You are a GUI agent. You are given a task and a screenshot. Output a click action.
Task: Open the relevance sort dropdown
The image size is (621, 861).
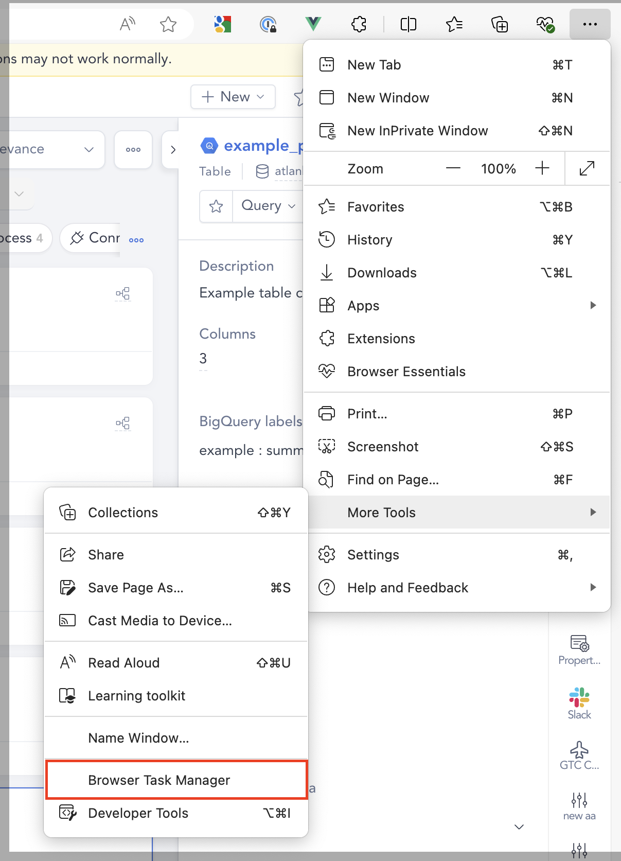tap(51, 149)
